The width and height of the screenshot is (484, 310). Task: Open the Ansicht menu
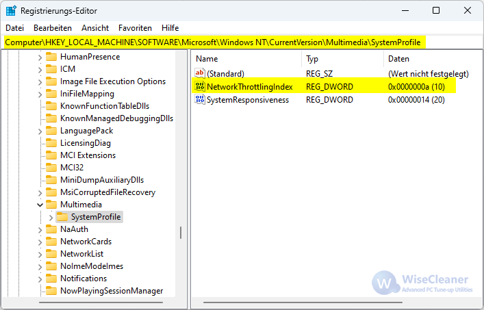[x=95, y=28]
